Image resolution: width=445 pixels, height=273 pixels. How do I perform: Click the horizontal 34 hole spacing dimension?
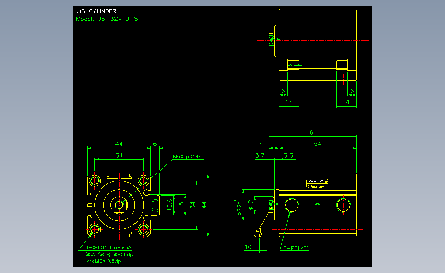(x=119, y=155)
